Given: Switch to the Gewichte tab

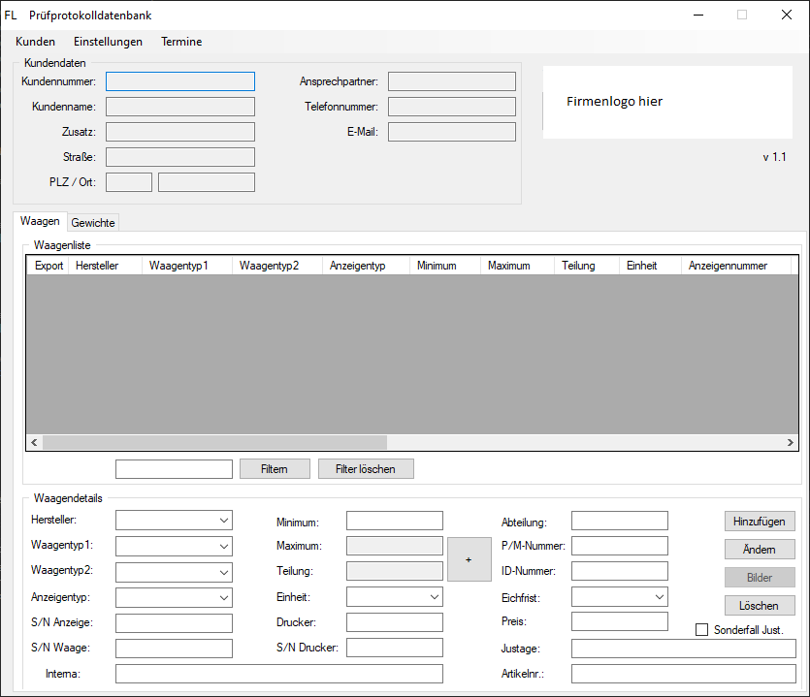Looking at the screenshot, I should (x=93, y=222).
